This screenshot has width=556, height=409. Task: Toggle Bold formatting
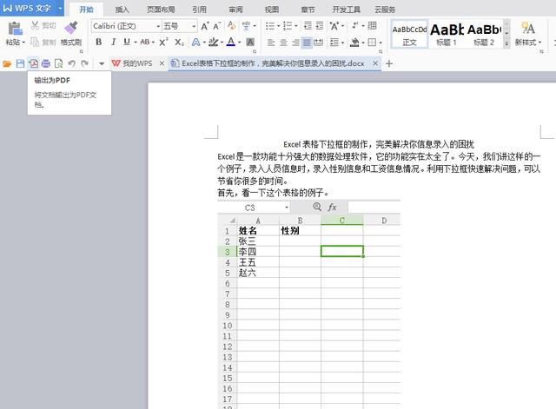tap(98, 43)
